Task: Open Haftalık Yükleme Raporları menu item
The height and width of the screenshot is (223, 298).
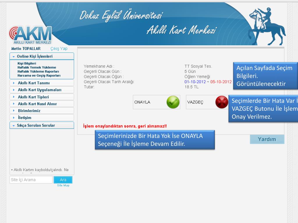Action: (x=38, y=71)
